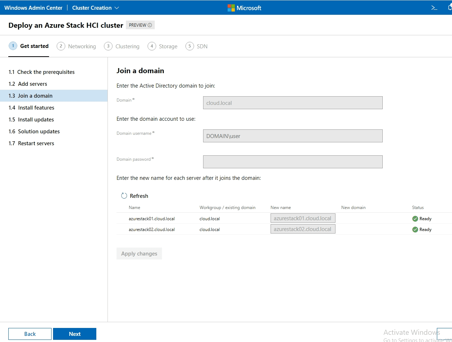Click the green Ready check for azurestack01
This screenshot has width=452, height=342.
click(x=415, y=218)
